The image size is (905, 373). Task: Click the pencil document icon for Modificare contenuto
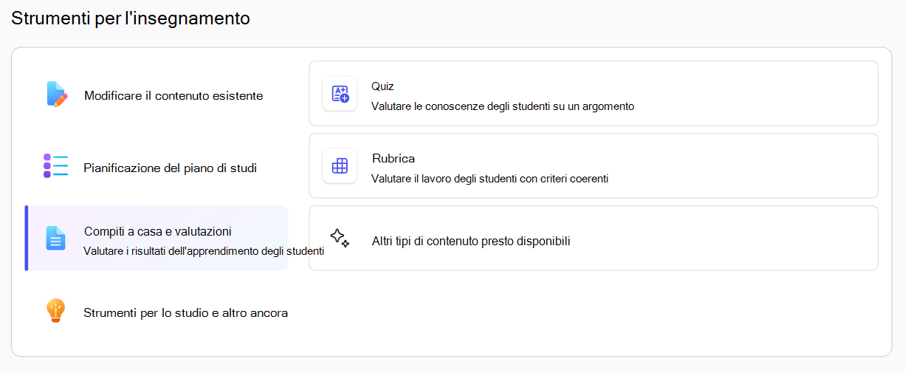[x=56, y=95]
